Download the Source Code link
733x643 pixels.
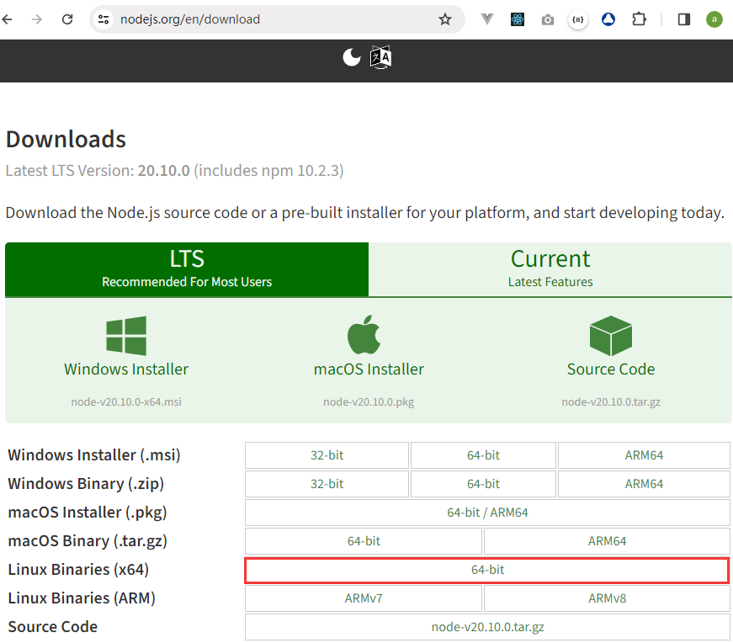point(611,369)
